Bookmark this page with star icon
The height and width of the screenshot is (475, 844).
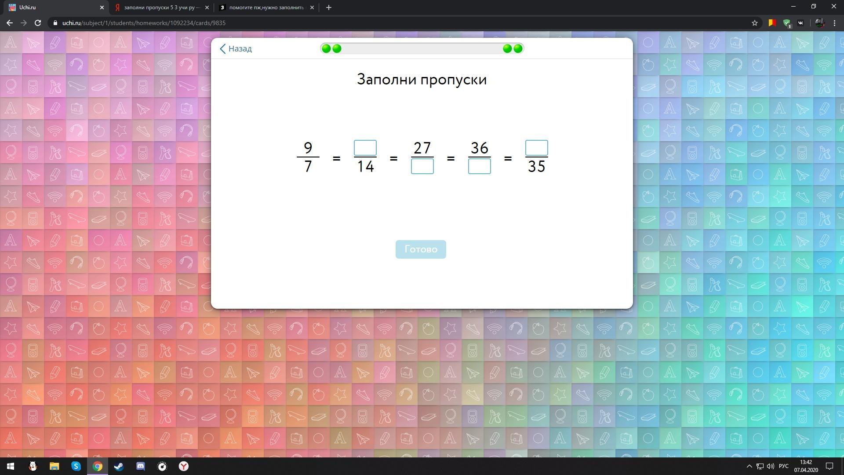click(x=754, y=23)
